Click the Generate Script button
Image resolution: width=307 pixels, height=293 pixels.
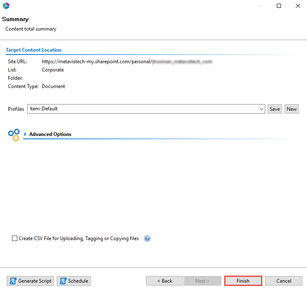click(30, 281)
